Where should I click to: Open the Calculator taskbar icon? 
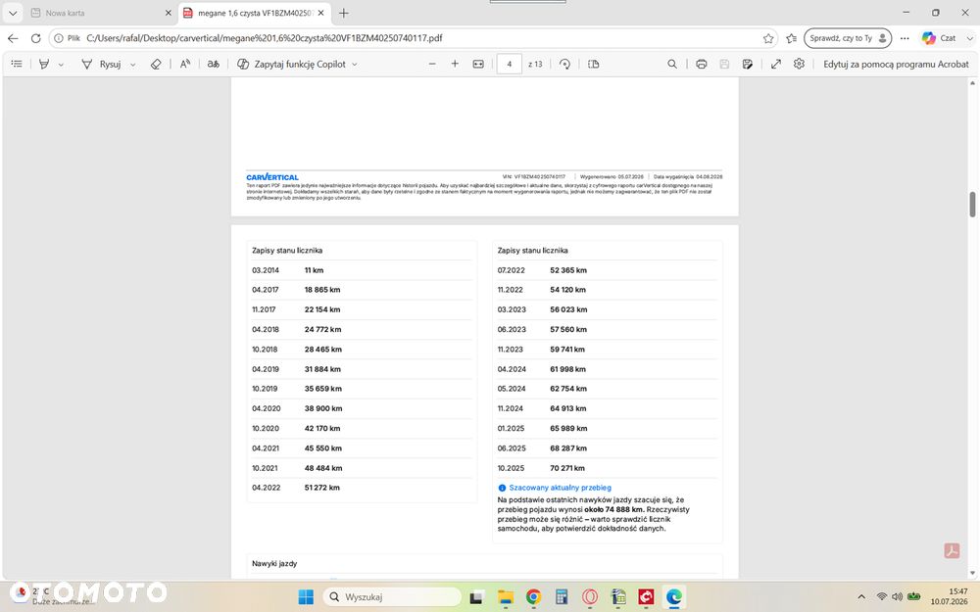coord(562,597)
